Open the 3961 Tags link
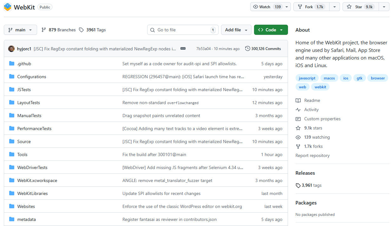Screen dimensions: 392x226 coord(92,30)
